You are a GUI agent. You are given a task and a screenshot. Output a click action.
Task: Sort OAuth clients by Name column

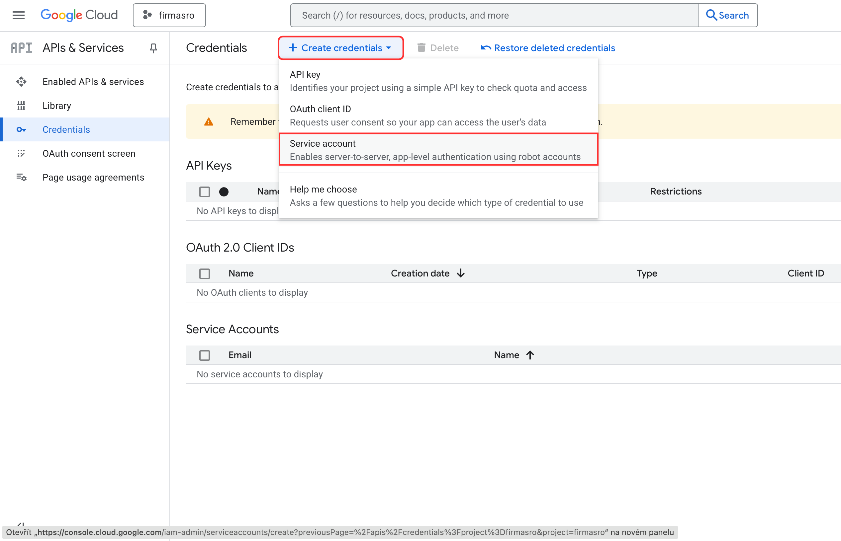(x=241, y=273)
